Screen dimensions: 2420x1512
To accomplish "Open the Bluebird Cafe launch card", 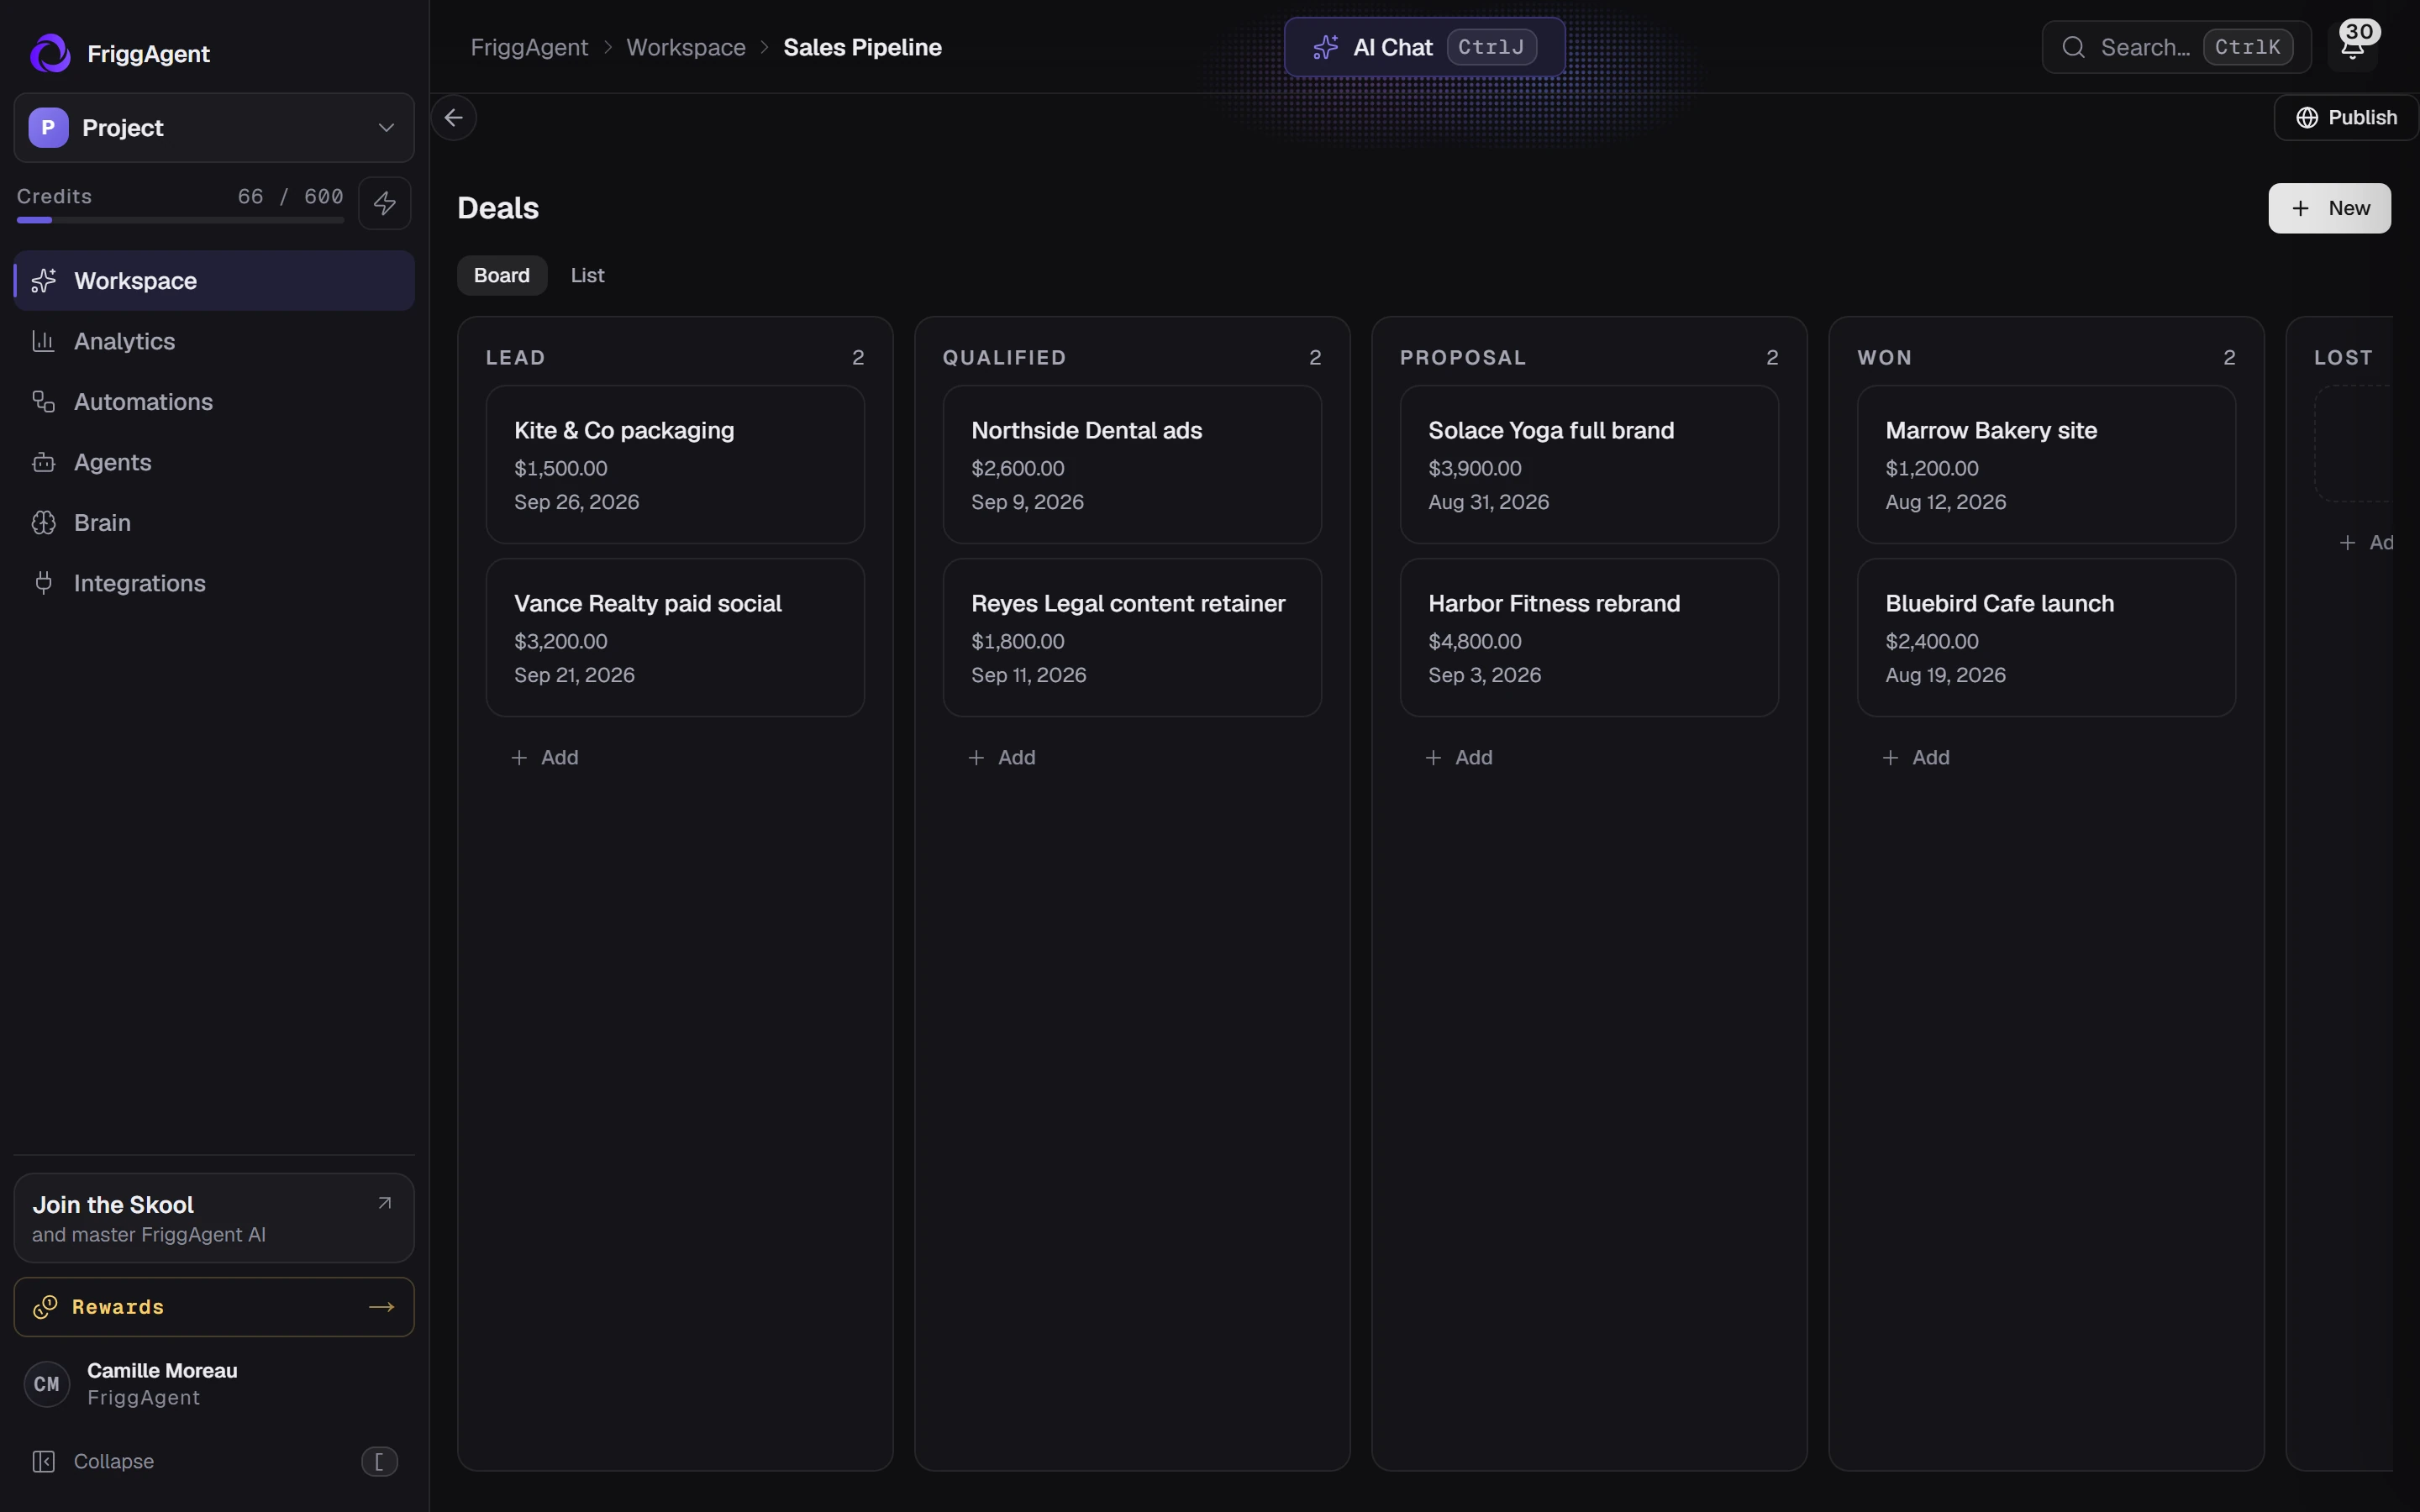I will 2046,638.
